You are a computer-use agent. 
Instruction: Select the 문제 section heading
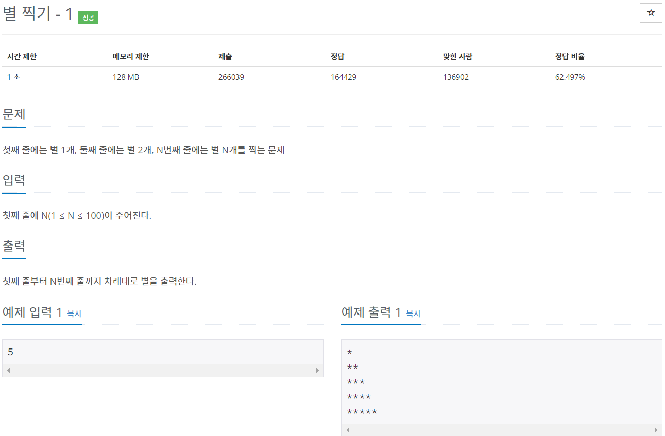13,114
